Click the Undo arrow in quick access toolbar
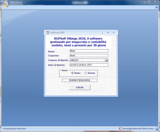Screen dimensions: 160x132 click(x=12, y=3)
